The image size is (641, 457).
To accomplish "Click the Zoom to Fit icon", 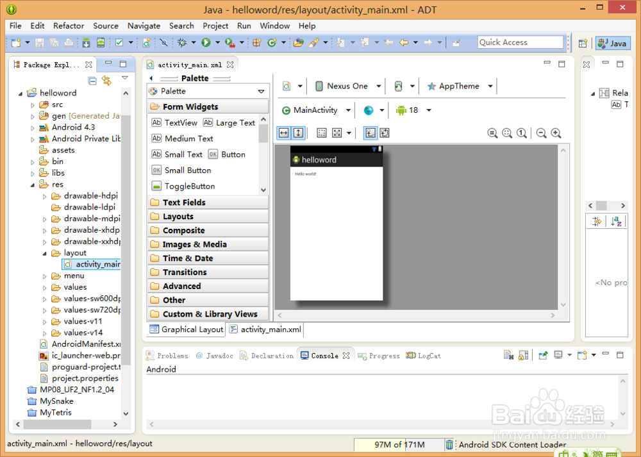I will coord(507,133).
